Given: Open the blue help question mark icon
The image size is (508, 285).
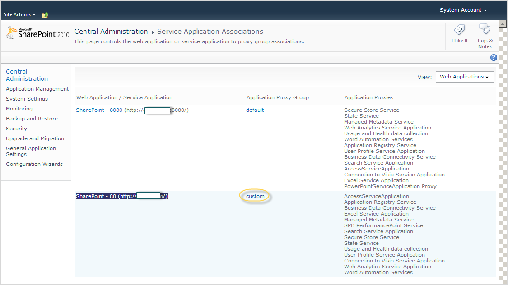Looking at the screenshot, I should (494, 58).
